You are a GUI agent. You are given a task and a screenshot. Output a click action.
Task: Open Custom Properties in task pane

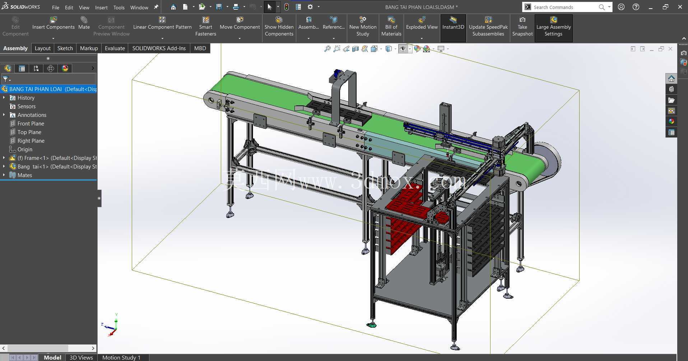pyautogui.click(x=671, y=132)
